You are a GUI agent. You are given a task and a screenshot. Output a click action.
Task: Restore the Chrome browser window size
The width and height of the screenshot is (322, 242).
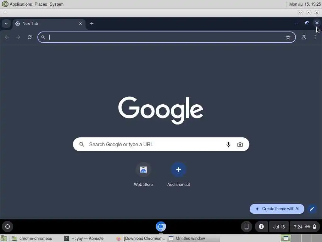pos(307,23)
